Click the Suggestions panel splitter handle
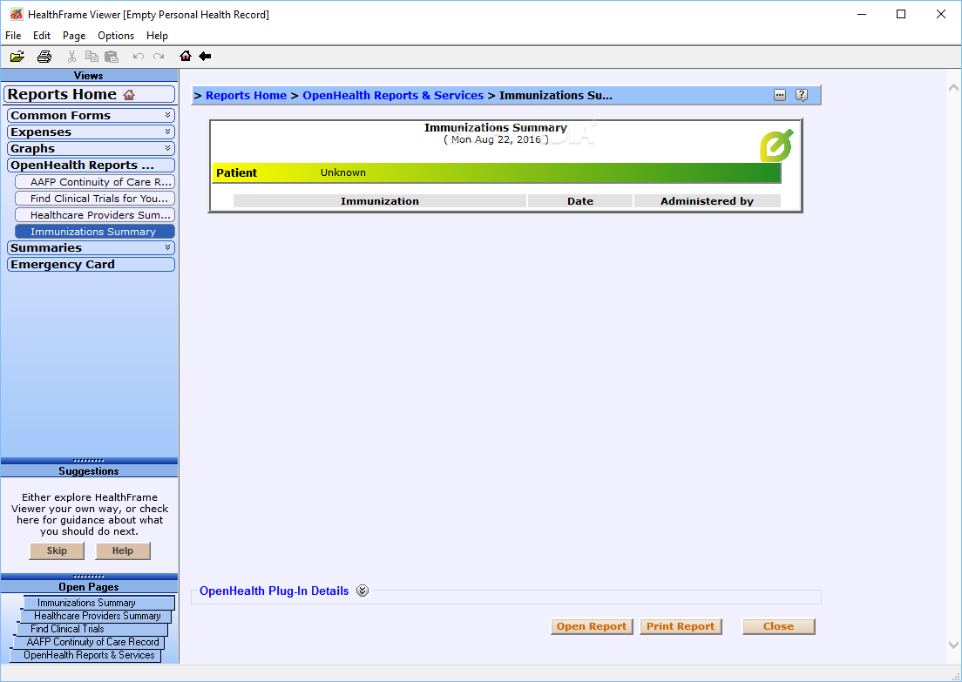This screenshot has width=962, height=682. (89, 461)
